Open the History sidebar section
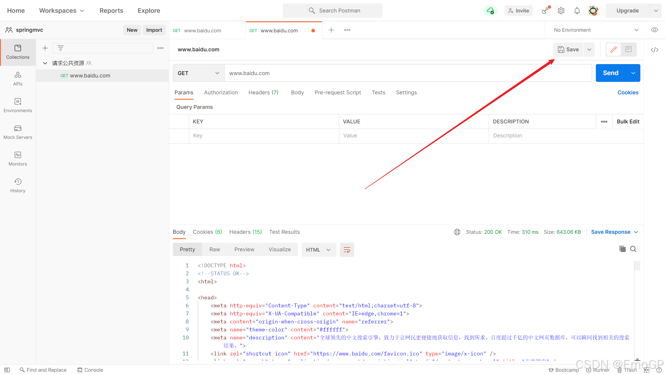 tap(18, 185)
